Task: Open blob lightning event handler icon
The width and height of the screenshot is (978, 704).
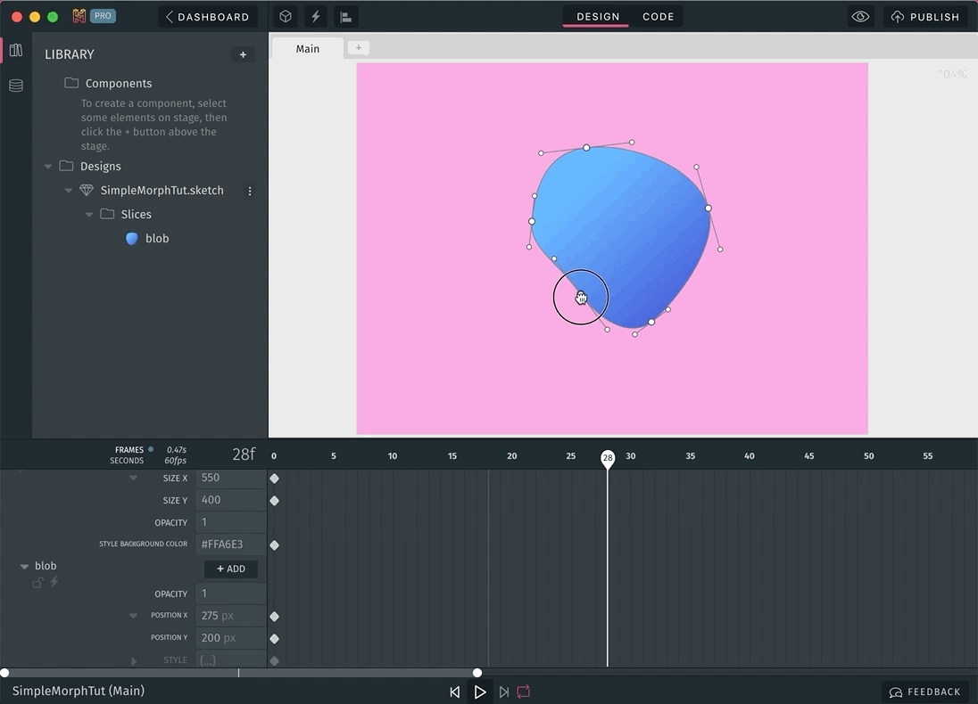Action: [54, 582]
